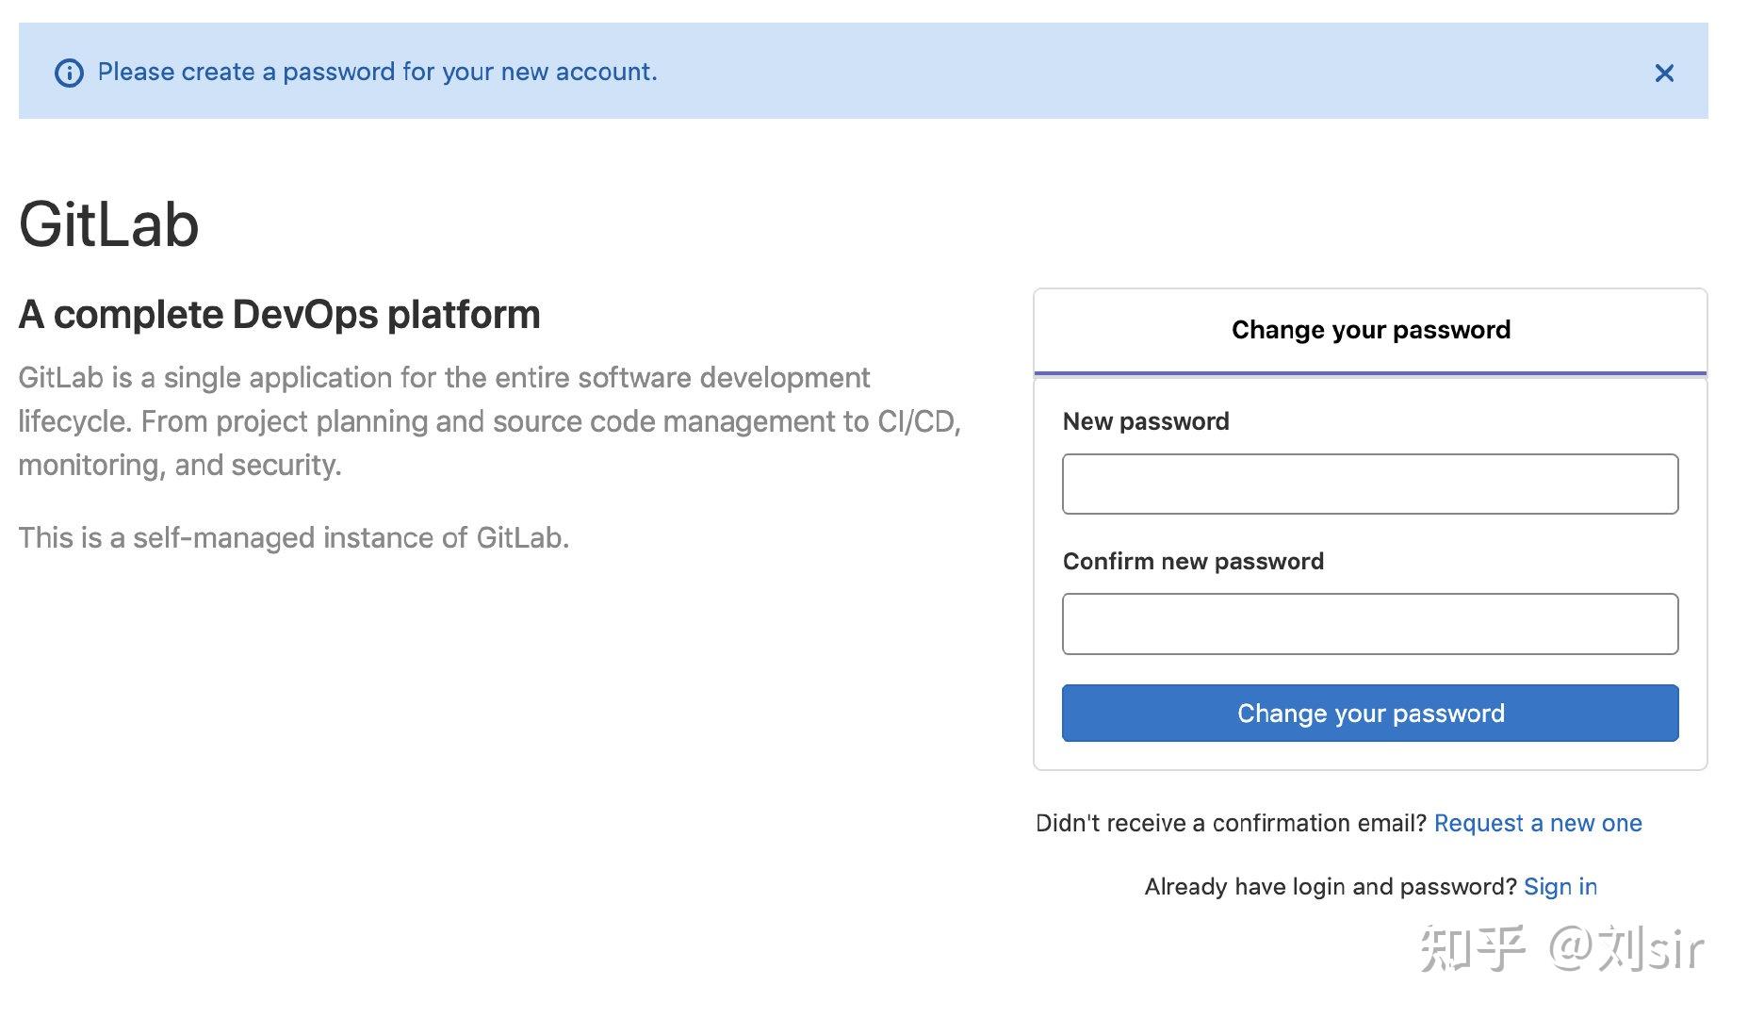This screenshot has height=1018, width=1748.
Task: Click the confirmation email question text
Action: (1230, 823)
